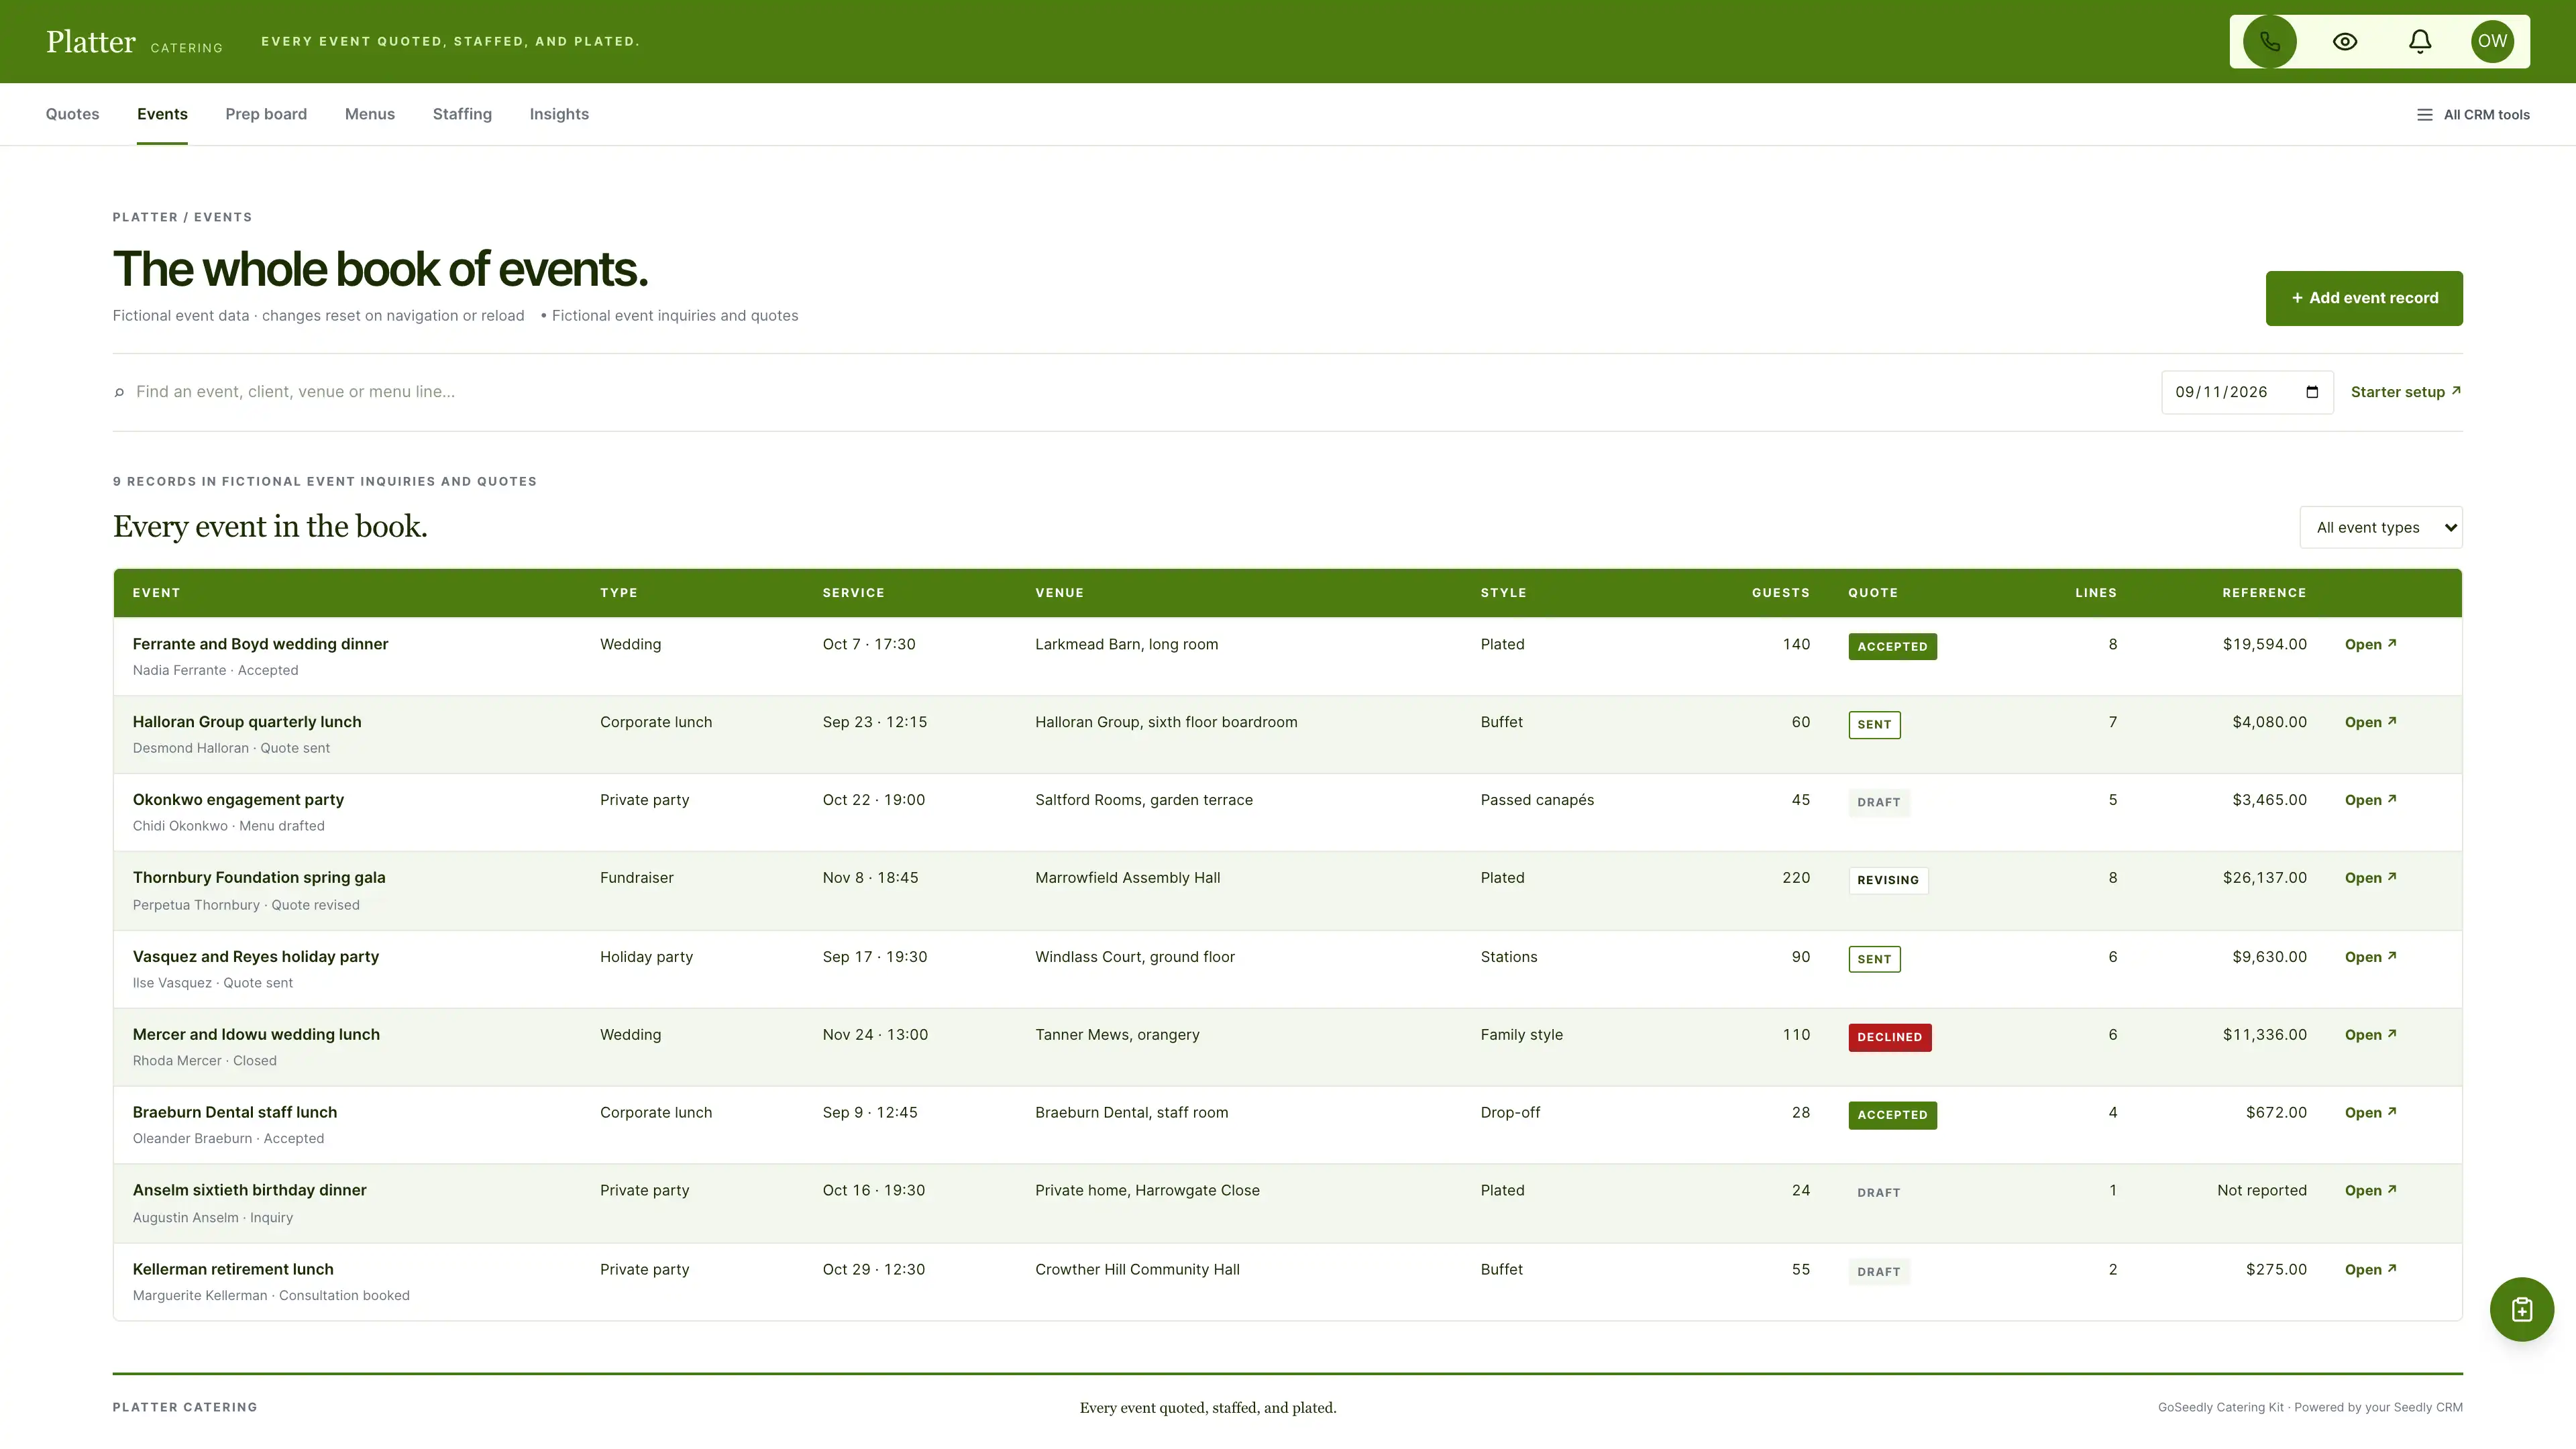This screenshot has width=2576, height=1449.
Task: Open the Thornbury Foundation spring gala record
Action: coord(2370,878)
